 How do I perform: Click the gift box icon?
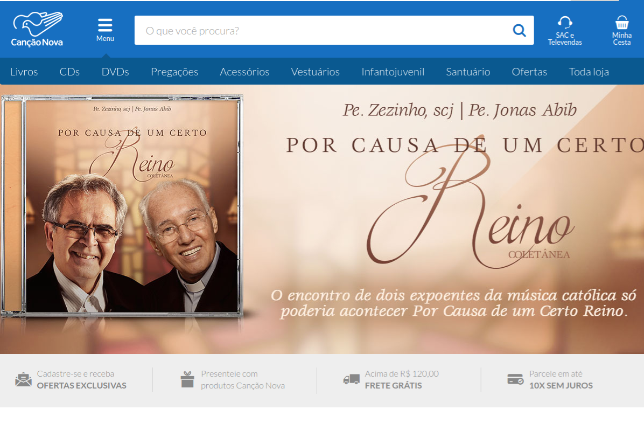tap(187, 379)
